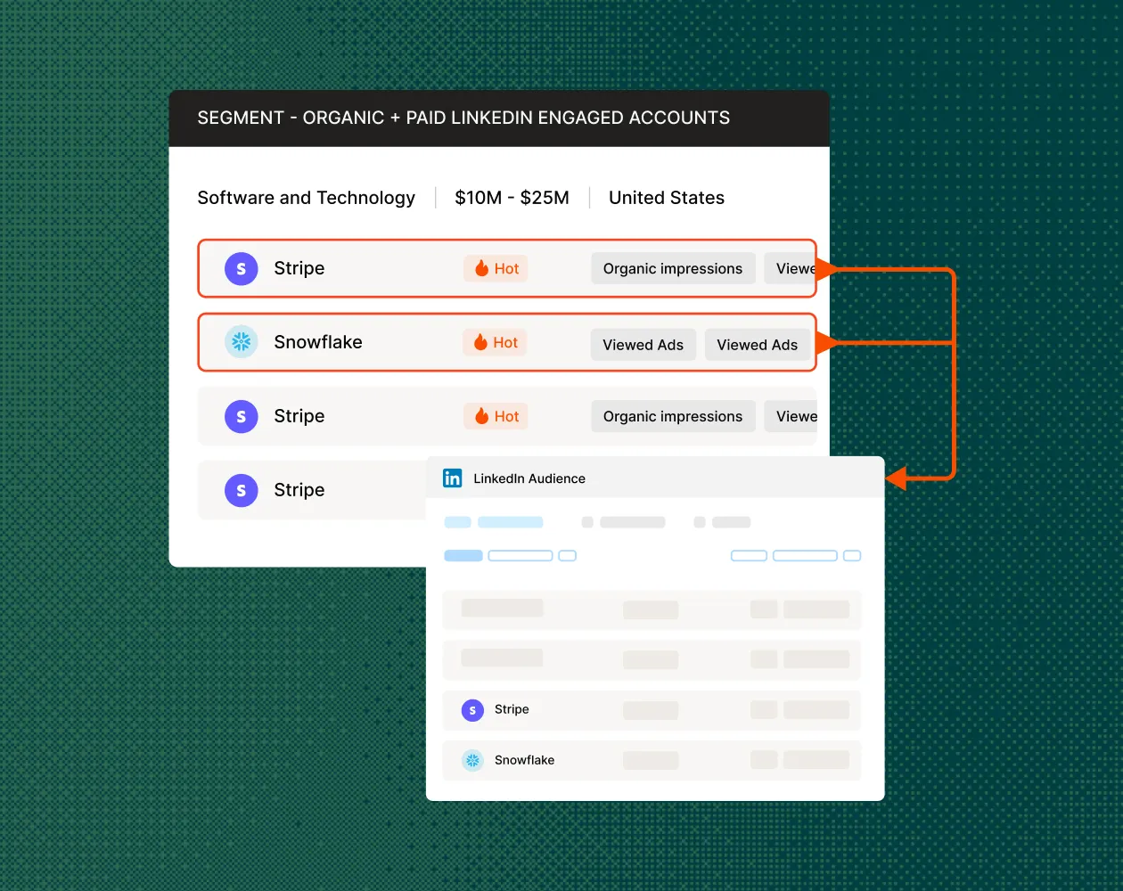This screenshot has width=1123, height=891.
Task: Click the Stripe logo in the highlighted Stripe row
Action: coord(242,268)
